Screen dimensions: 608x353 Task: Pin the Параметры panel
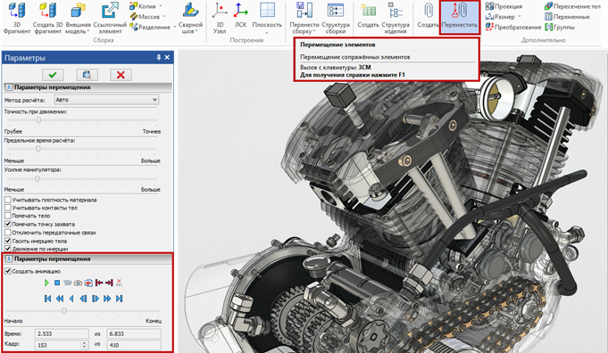point(159,57)
